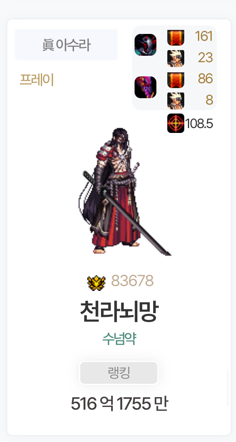Click the 프레이 server name
This screenshot has height=442, width=236.
[x=37, y=80]
